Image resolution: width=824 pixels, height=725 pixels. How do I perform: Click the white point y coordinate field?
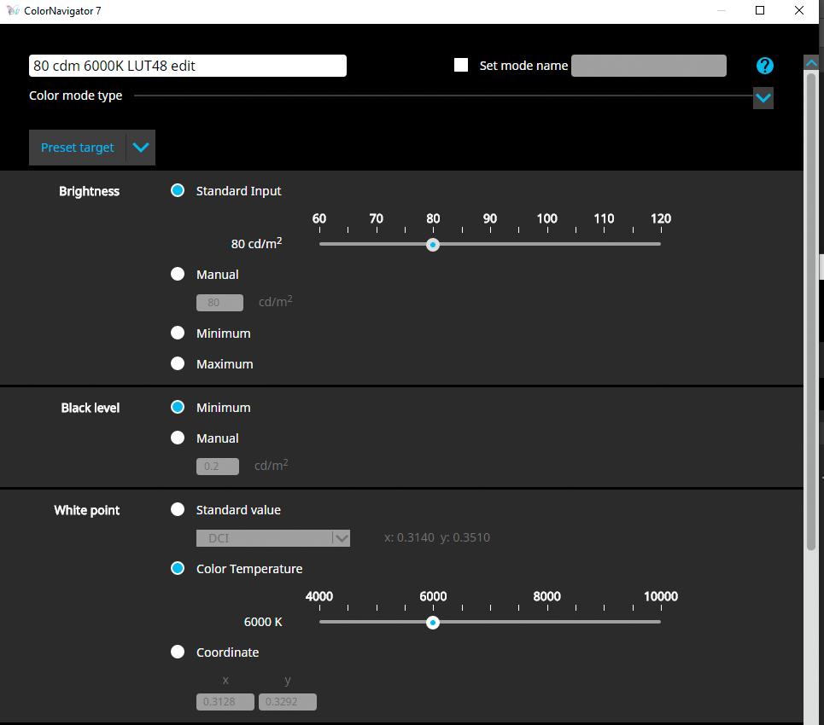[x=288, y=702]
